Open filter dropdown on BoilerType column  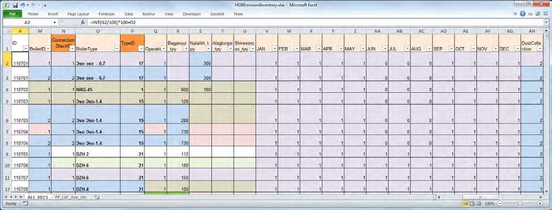click(116, 49)
